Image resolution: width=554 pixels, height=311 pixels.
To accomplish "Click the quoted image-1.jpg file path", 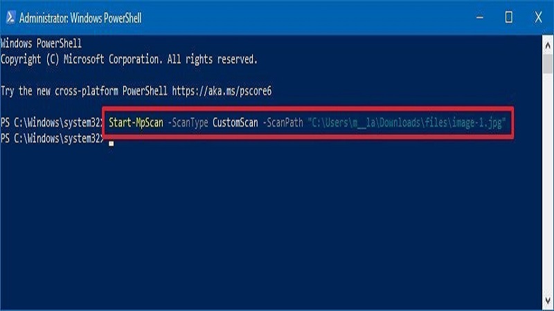I will [x=409, y=122].
